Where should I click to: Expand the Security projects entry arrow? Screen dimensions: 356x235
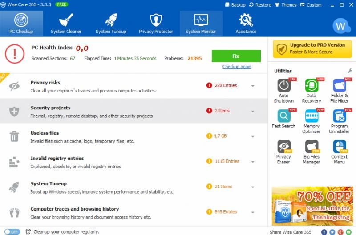click(x=253, y=112)
